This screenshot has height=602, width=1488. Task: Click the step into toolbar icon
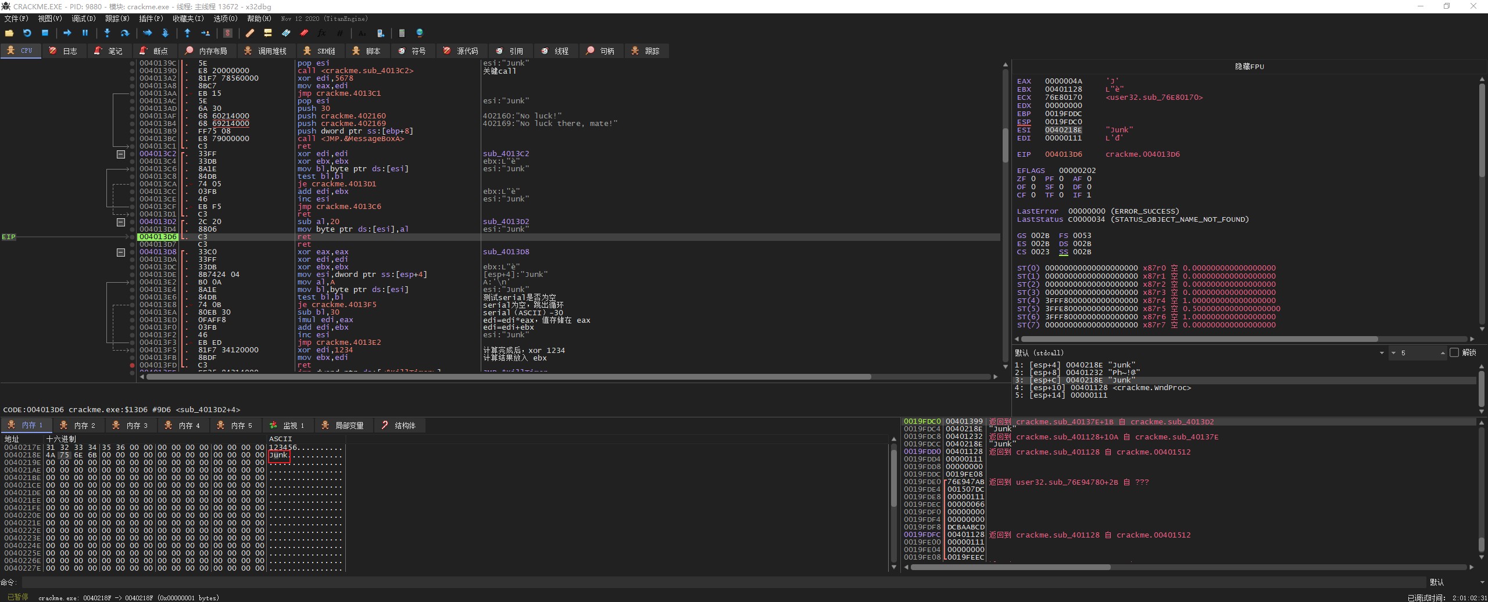coord(107,33)
